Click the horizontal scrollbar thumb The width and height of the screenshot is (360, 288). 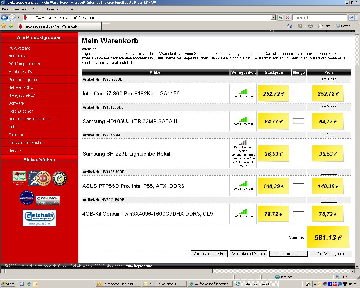(x=109, y=271)
